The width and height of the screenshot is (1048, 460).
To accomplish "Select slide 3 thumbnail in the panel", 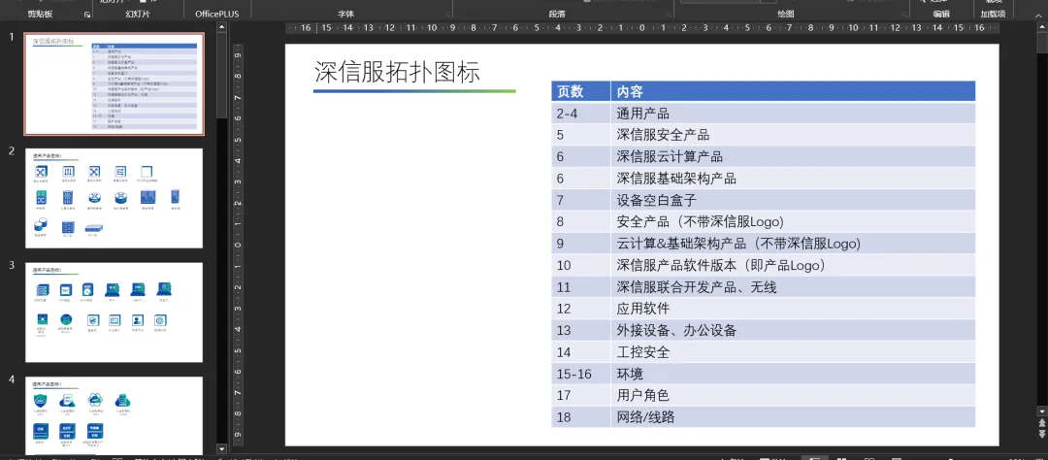I will point(114,312).
